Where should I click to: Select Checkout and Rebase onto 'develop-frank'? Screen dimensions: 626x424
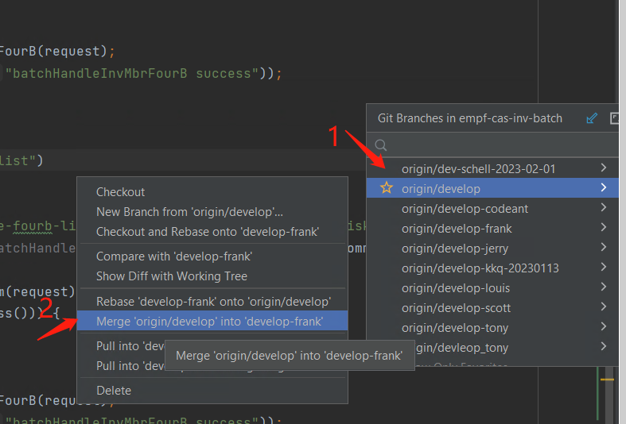tap(212, 232)
